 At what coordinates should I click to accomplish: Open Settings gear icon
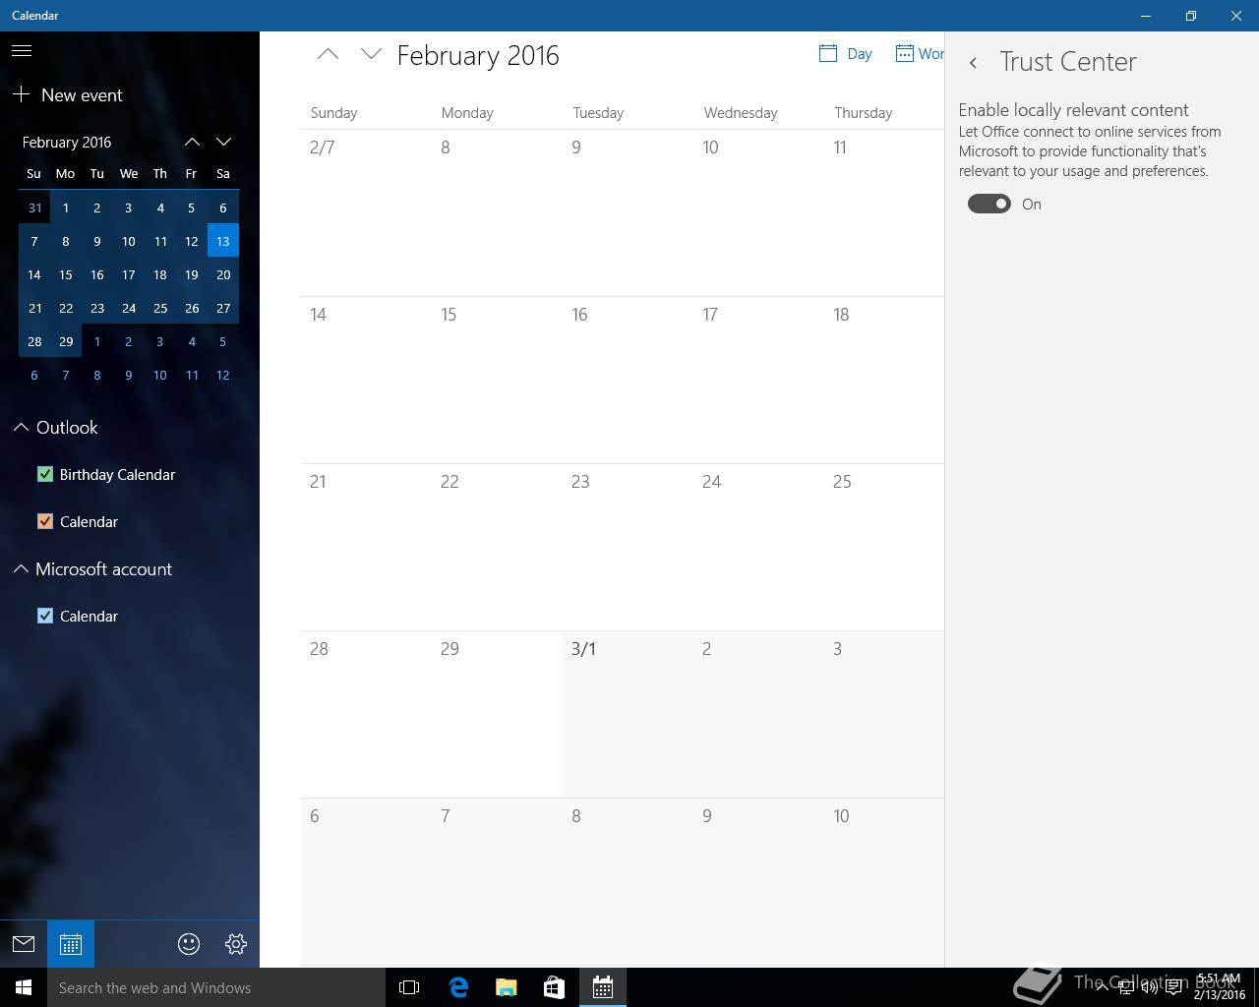tap(236, 944)
